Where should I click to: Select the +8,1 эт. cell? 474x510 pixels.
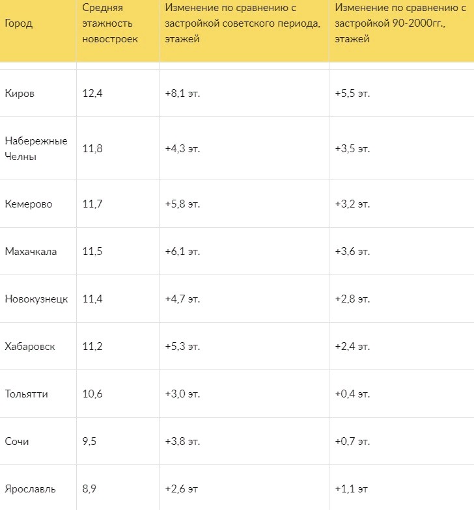[x=182, y=94]
